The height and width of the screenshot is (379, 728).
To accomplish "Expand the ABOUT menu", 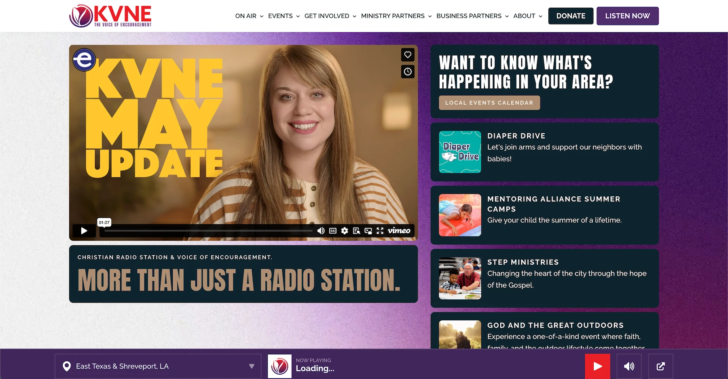I will click(528, 16).
